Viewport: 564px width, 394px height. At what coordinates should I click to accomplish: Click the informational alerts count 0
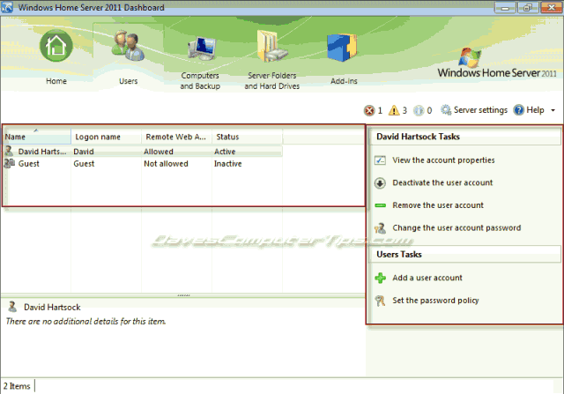tap(429, 110)
